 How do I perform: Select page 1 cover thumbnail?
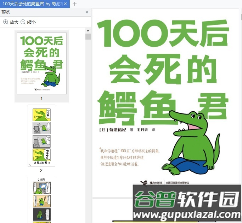[x=42, y=63]
